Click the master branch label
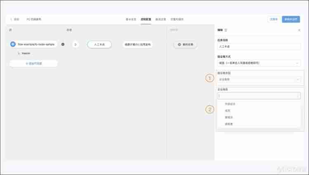309x175 pixels. [x=26, y=53]
